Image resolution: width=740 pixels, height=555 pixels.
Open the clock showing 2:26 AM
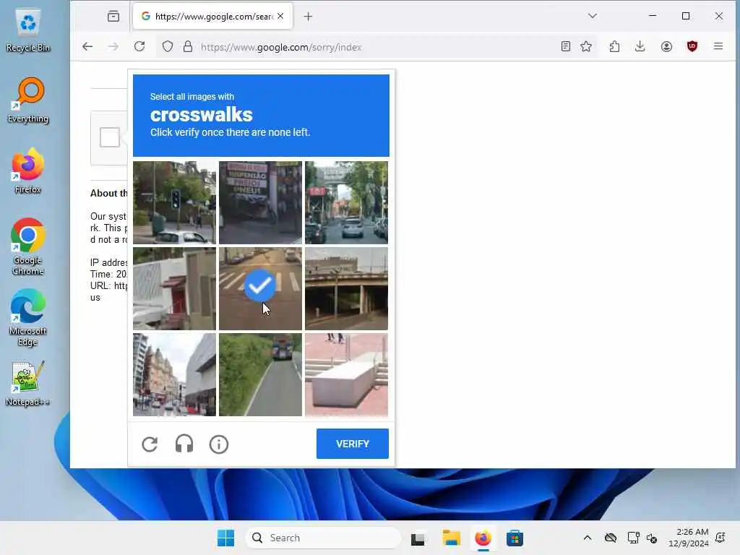[x=688, y=538]
